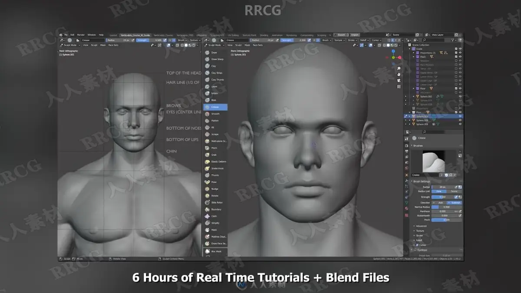Click the pan hand viewport gizmo
The height and width of the screenshot is (293, 521).
[x=399, y=74]
